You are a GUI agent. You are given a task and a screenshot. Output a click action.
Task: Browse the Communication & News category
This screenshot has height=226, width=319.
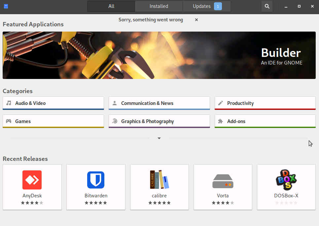(159, 103)
